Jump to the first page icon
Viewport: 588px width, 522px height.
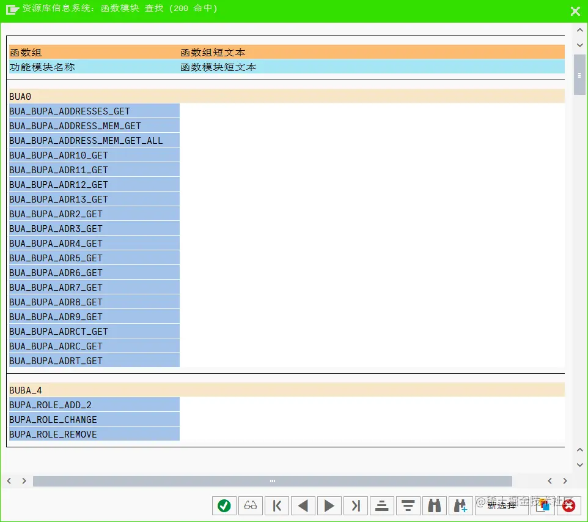tap(277, 506)
